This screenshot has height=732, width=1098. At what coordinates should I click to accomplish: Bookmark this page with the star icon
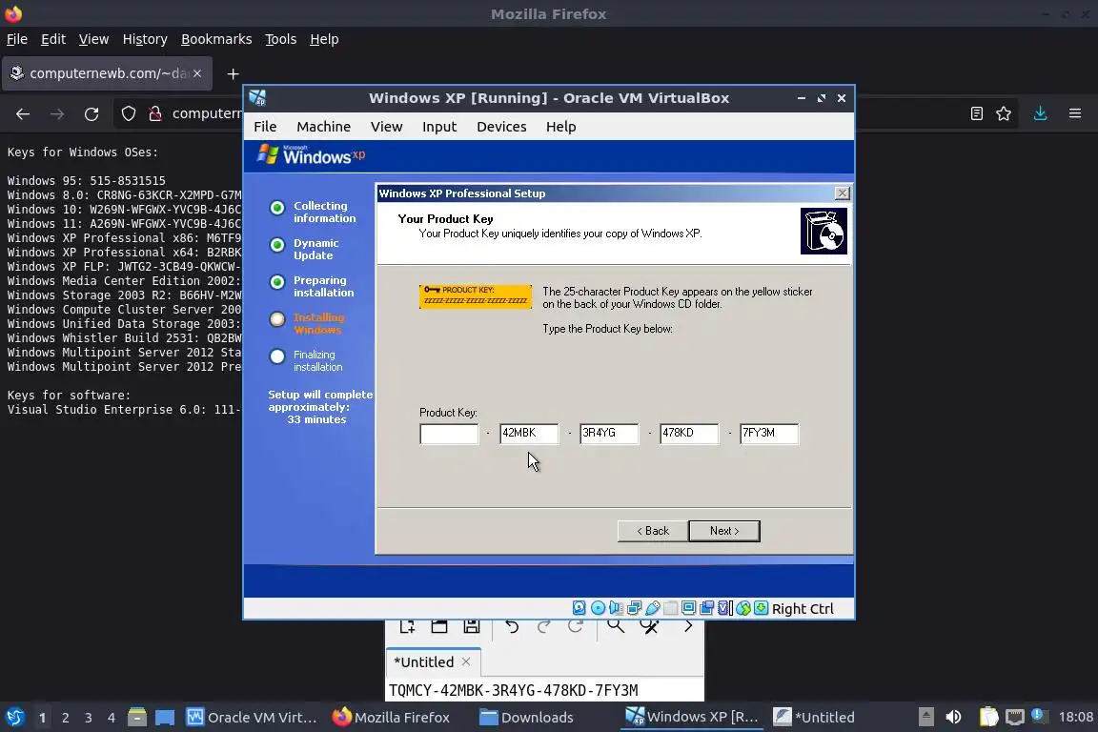pos(1004,113)
